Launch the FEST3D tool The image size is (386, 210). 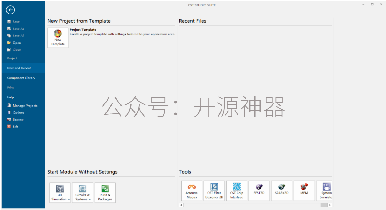coord(259,191)
